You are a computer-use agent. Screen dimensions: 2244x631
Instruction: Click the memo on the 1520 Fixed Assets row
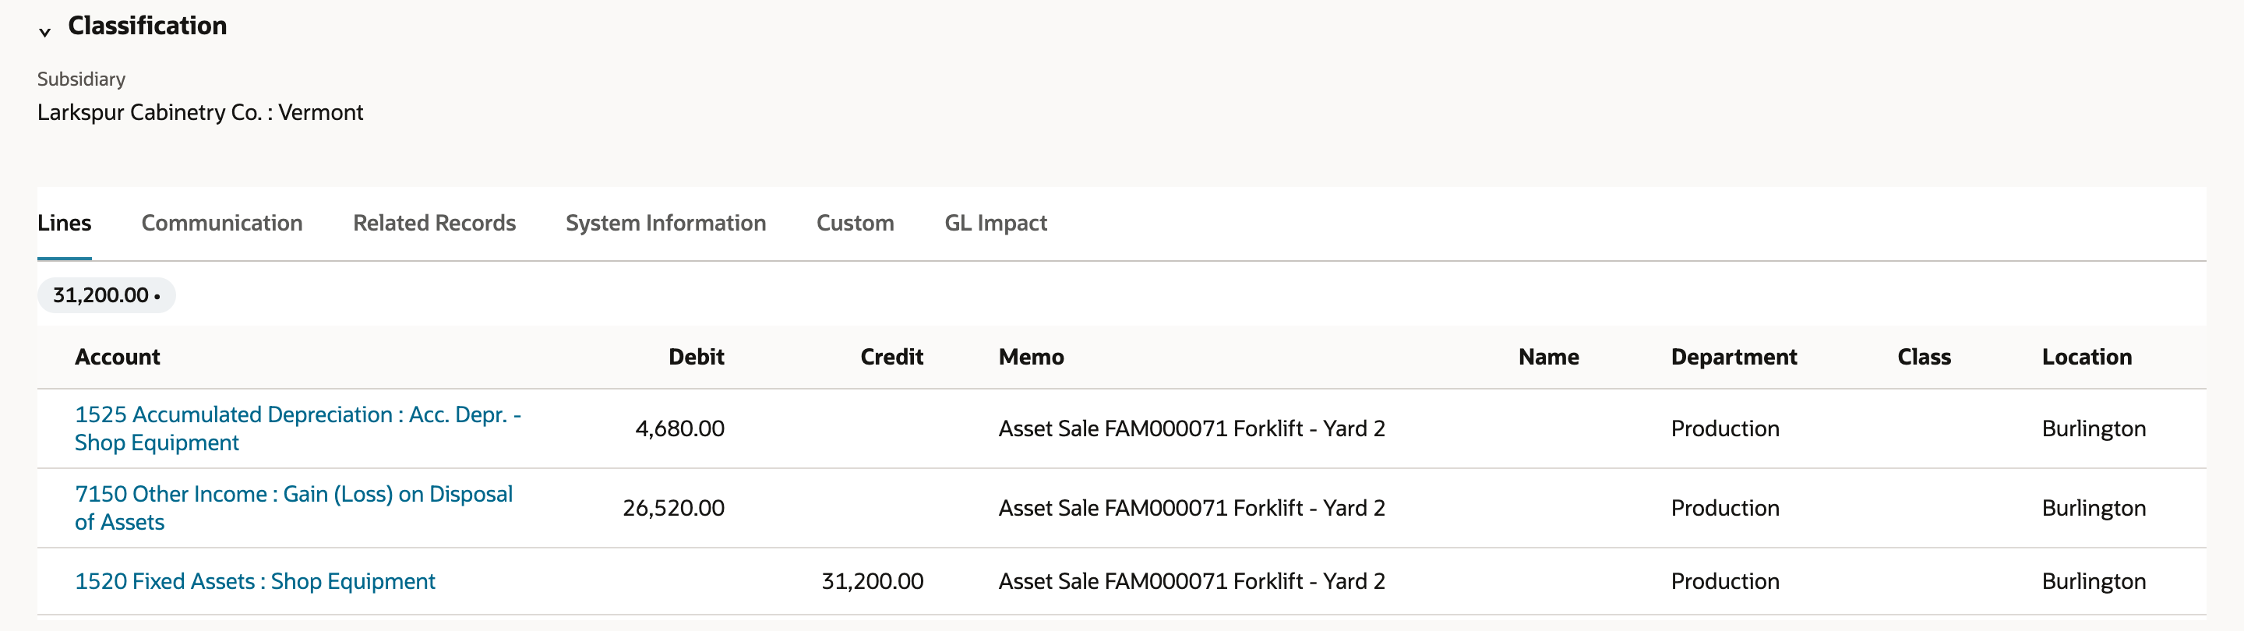[x=1191, y=581]
